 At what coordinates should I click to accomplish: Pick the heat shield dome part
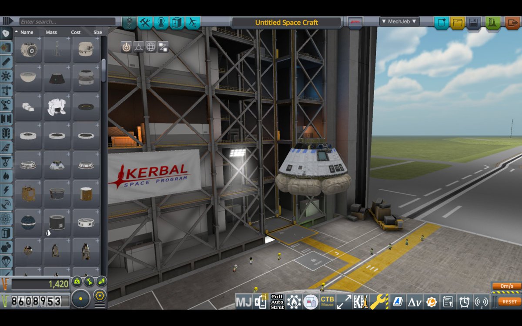[x=28, y=78]
